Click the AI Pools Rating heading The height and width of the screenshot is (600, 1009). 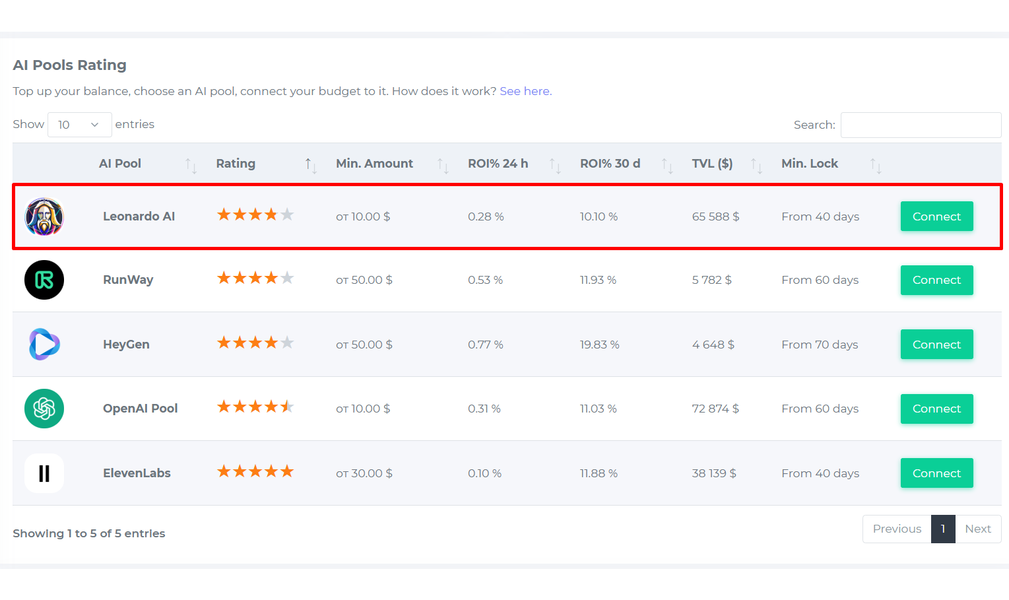[69, 65]
